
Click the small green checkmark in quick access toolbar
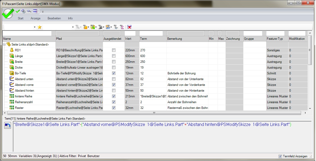[18, 11]
